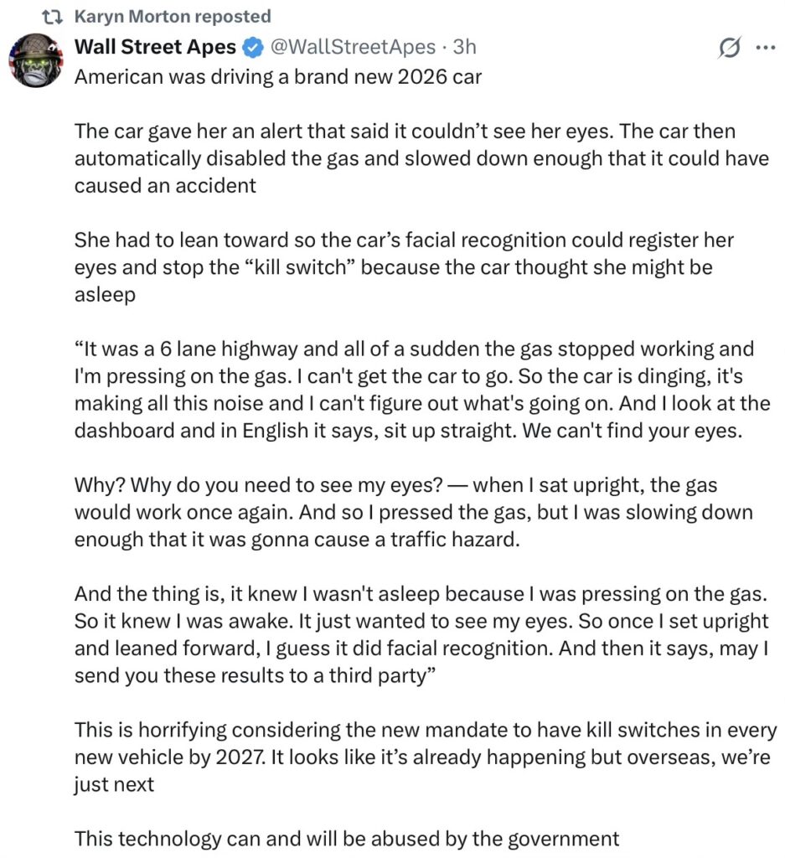The image size is (785, 858).
Task: Open the @WallStreetApes handle
Action: [x=354, y=47]
